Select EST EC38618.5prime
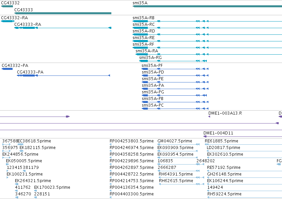This screenshot has width=282, height=199. coord(34,141)
